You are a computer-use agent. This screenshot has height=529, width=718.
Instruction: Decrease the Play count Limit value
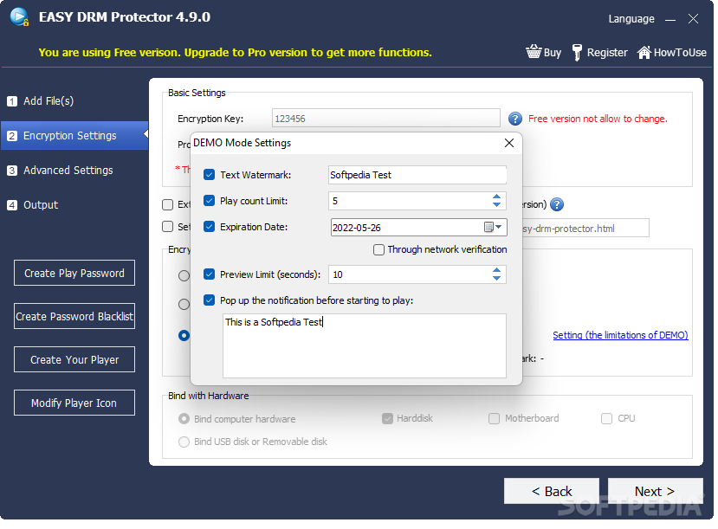point(496,204)
